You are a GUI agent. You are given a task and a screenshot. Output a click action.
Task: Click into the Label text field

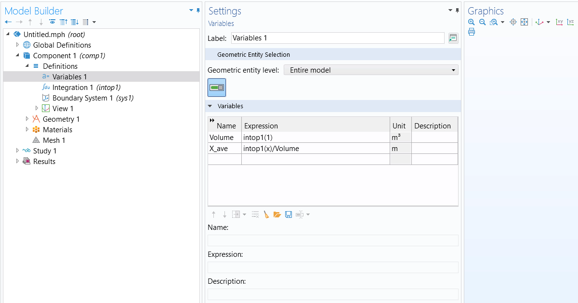coord(337,38)
